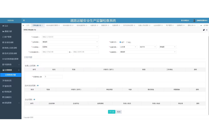Click the 下一步 button
Image resolution: width=209 pixels, height=139 pixels.
pos(111,112)
